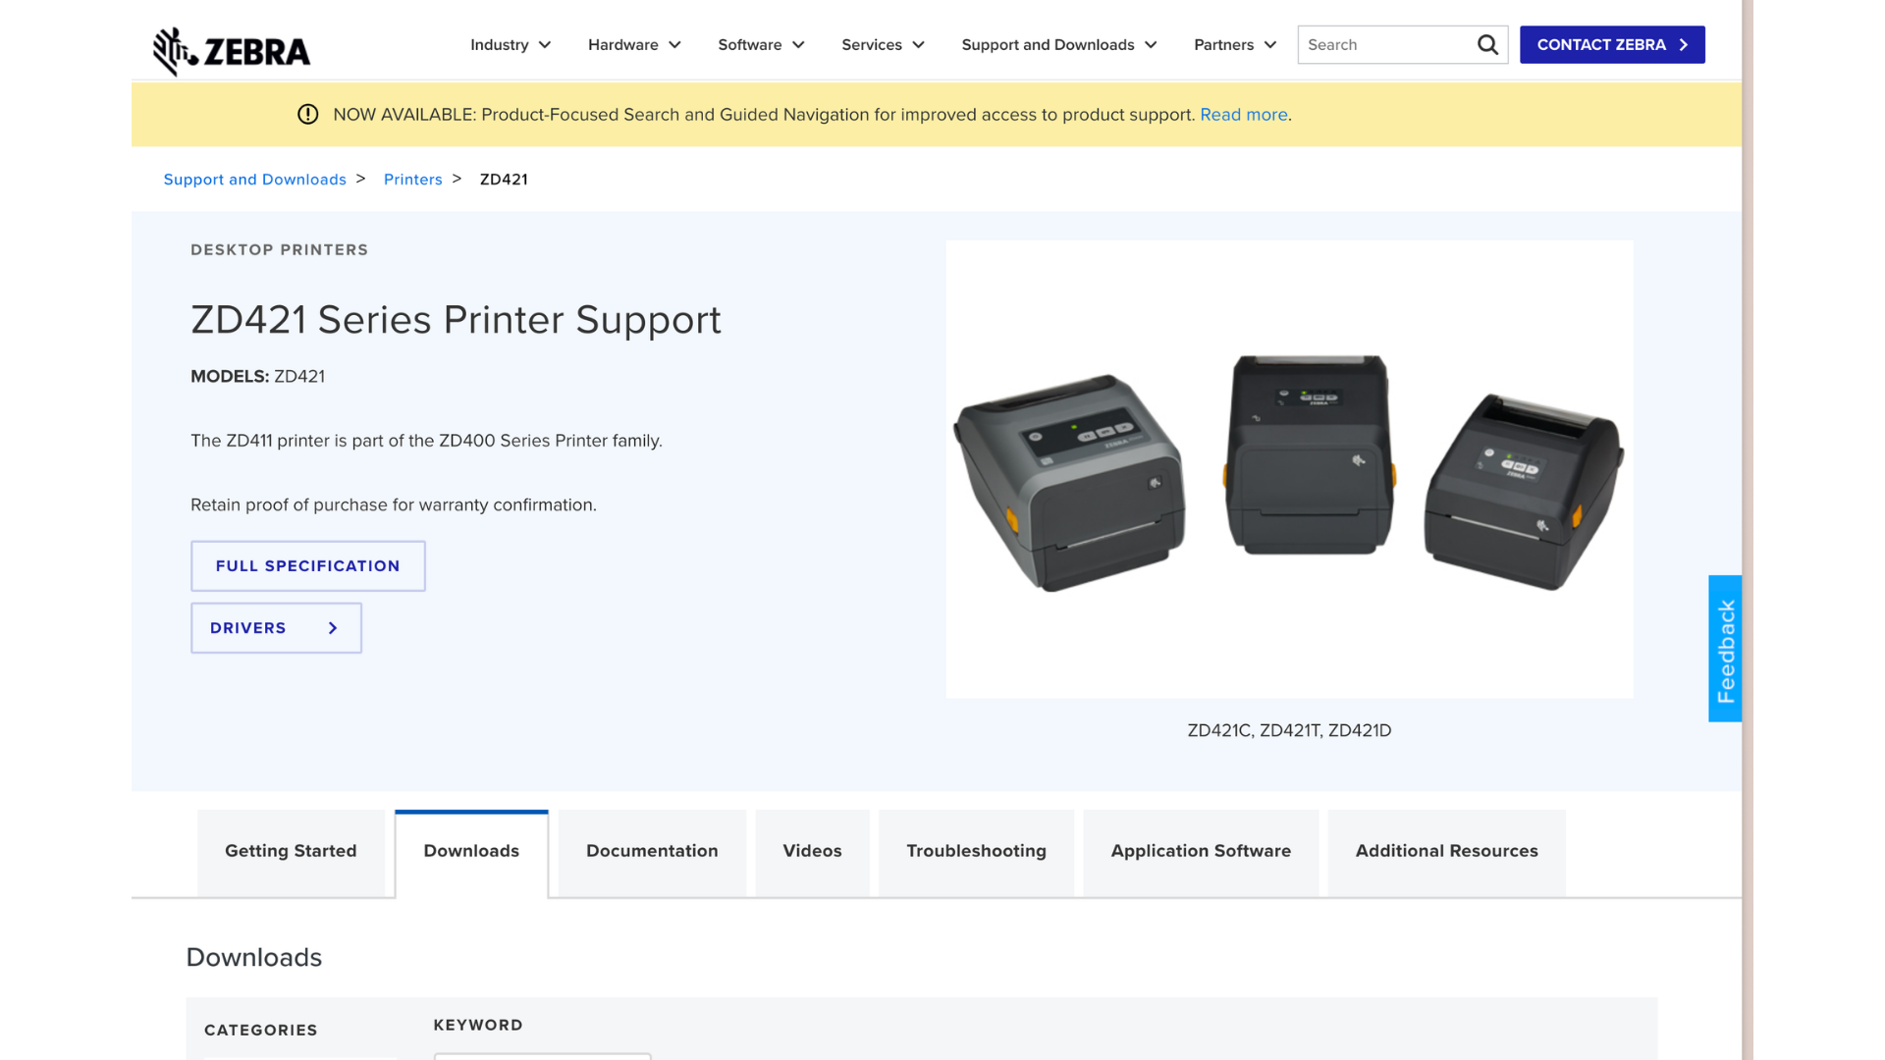
Task: Click the Downloads section heading
Action: (x=253, y=958)
